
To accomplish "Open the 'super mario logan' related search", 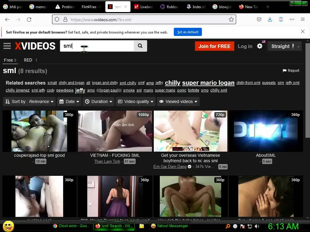I will pyautogui.click(x=208, y=83).
